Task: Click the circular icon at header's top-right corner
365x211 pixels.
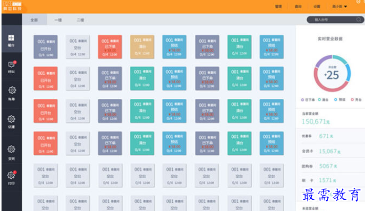Action: (358, 2)
